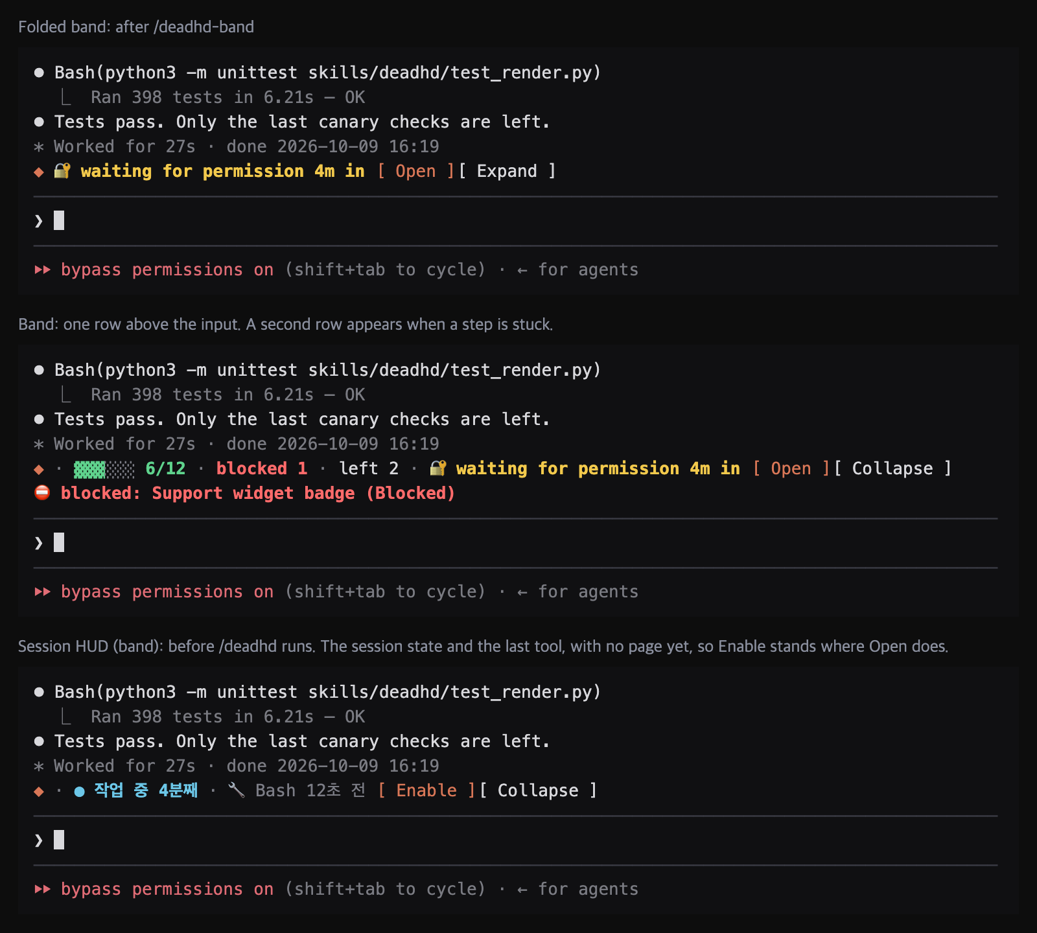Click 'bypass permissions on' in the middle panel
Image resolution: width=1037 pixels, height=933 pixels.
(x=167, y=592)
